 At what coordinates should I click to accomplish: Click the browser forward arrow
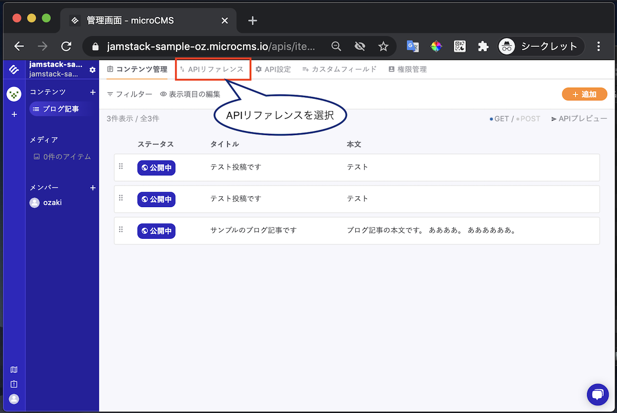point(42,47)
